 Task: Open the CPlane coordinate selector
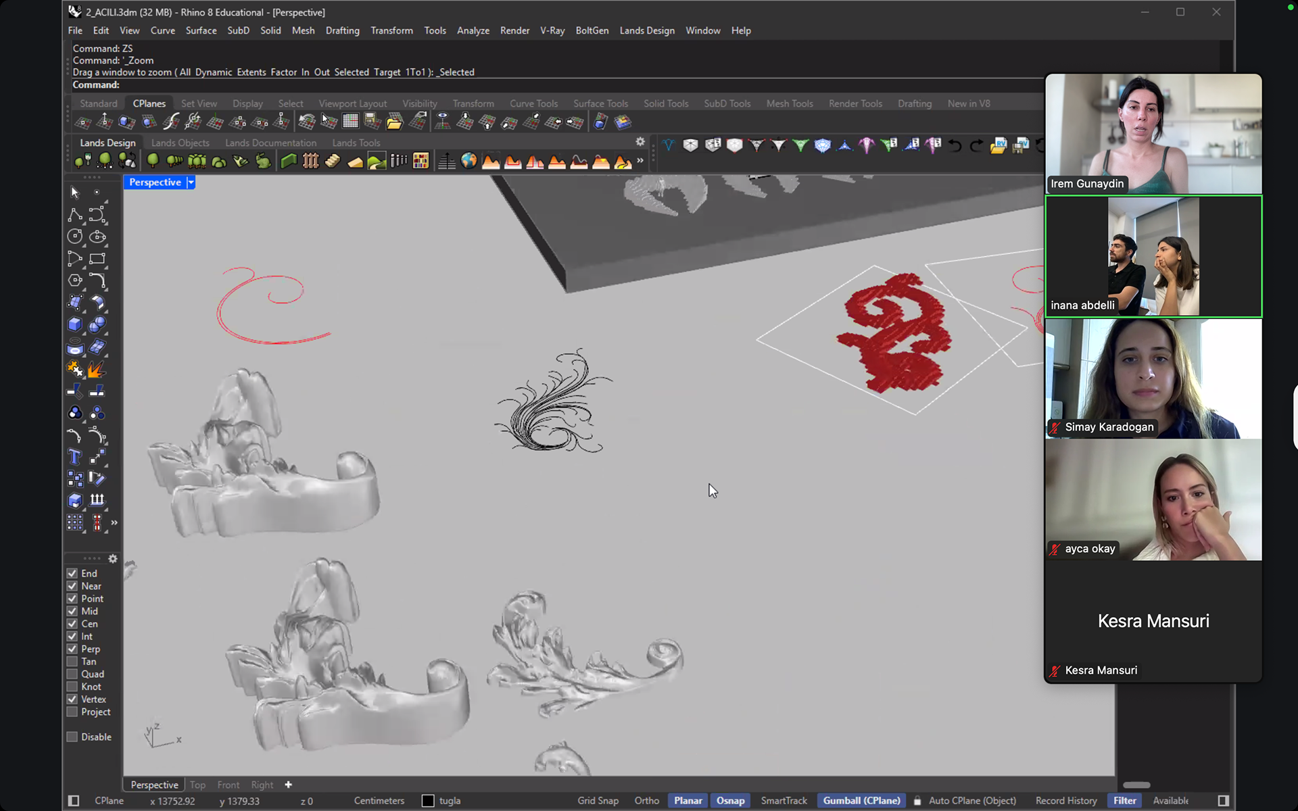(109, 801)
